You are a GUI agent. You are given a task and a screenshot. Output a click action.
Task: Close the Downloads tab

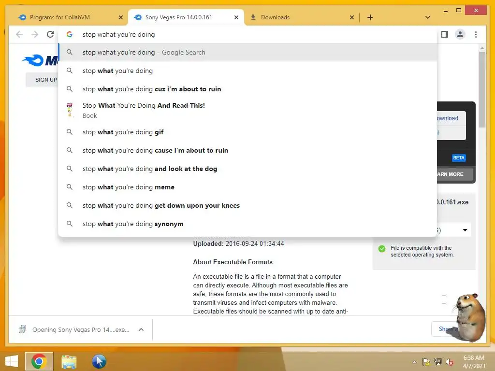click(352, 17)
